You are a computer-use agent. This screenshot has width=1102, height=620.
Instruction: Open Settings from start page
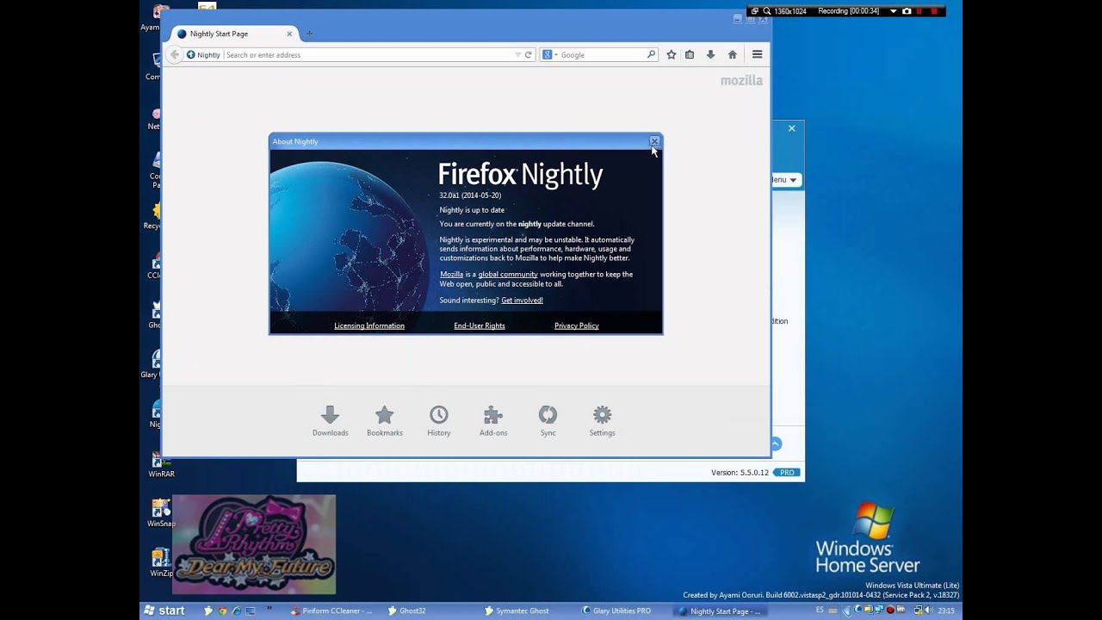[x=603, y=421]
